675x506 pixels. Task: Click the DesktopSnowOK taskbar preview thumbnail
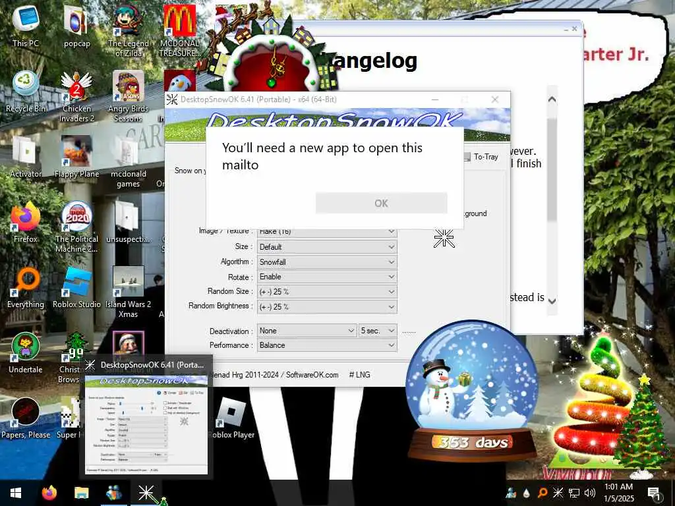(x=146, y=424)
